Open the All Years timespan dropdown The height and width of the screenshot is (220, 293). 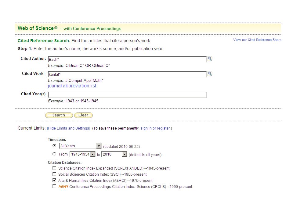pyautogui.click(x=80, y=146)
